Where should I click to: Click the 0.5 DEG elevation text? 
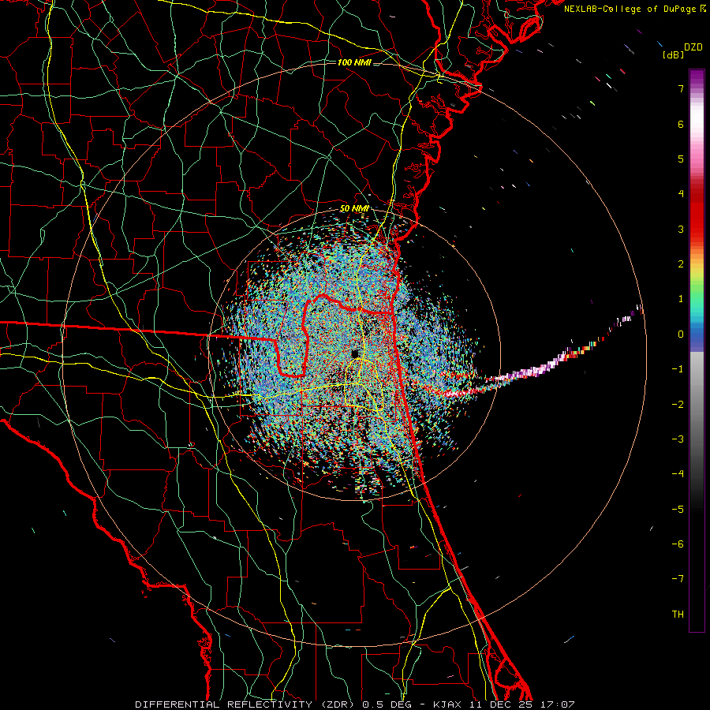[387, 704]
